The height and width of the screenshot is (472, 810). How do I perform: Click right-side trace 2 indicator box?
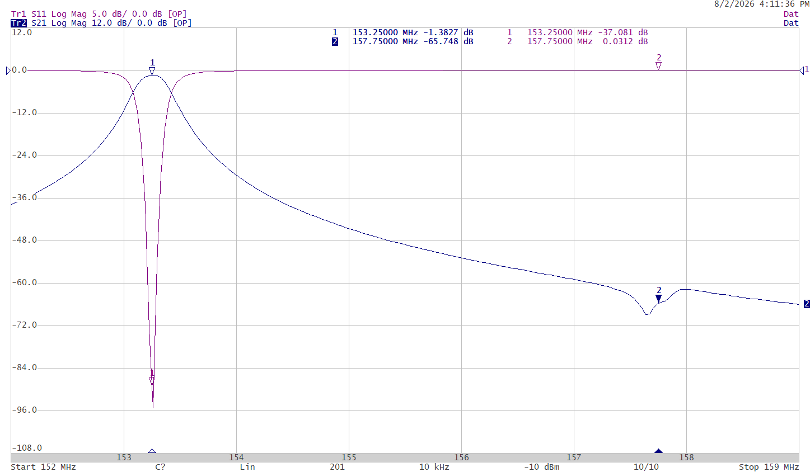(807, 304)
